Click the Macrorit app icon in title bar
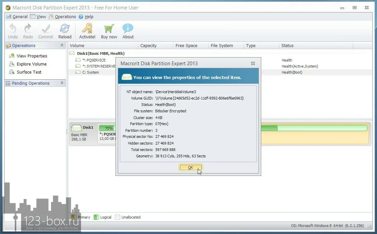Screen dimensions: 377x234 [x=8, y=8]
